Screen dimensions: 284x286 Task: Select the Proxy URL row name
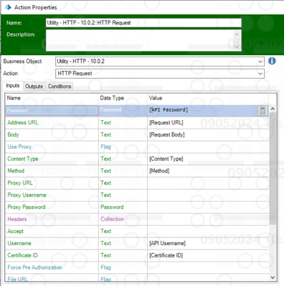coord(20,183)
